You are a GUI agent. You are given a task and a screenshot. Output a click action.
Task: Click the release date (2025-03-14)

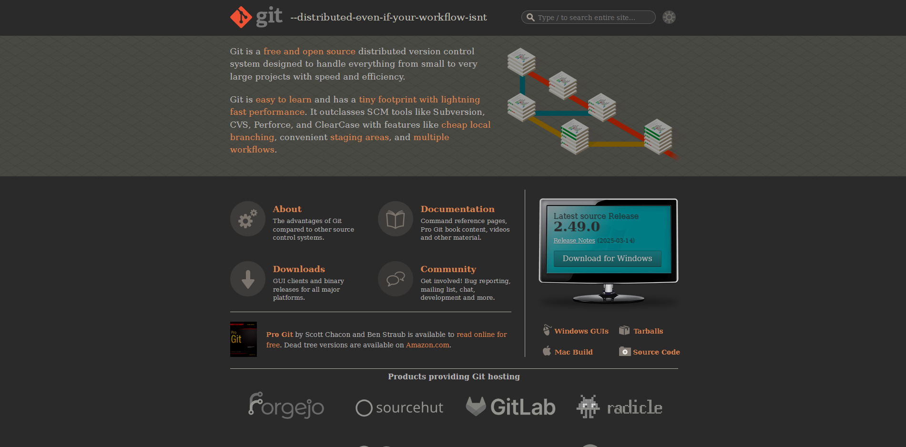[616, 241]
